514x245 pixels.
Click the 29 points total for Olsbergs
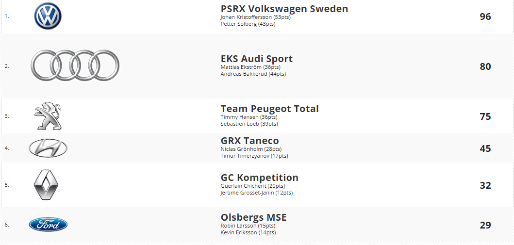485,225
